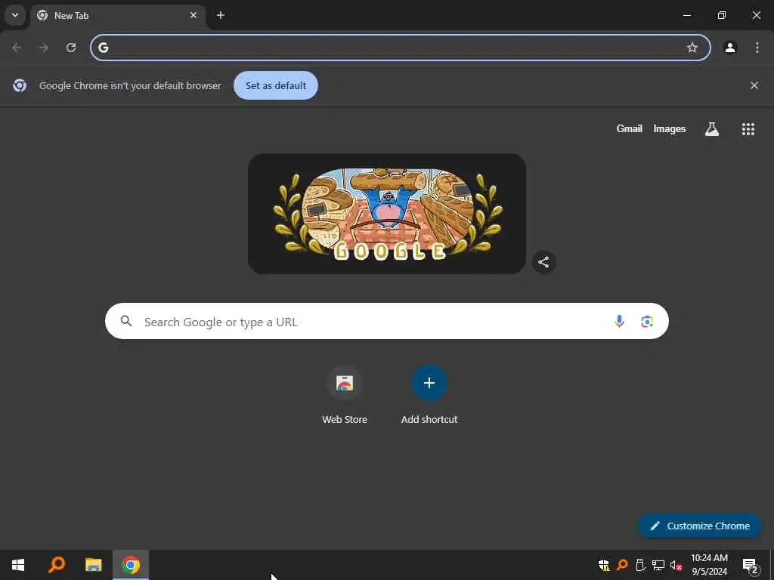Click orange magnifier tray icon
Viewport: 774px width, 580px height.
point(622,565)
